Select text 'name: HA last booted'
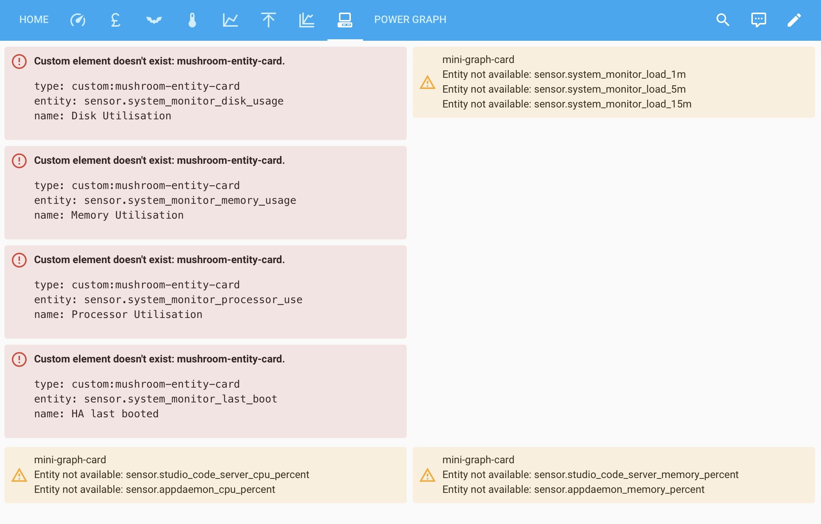 pyautogui.click(x=96, y=414)
